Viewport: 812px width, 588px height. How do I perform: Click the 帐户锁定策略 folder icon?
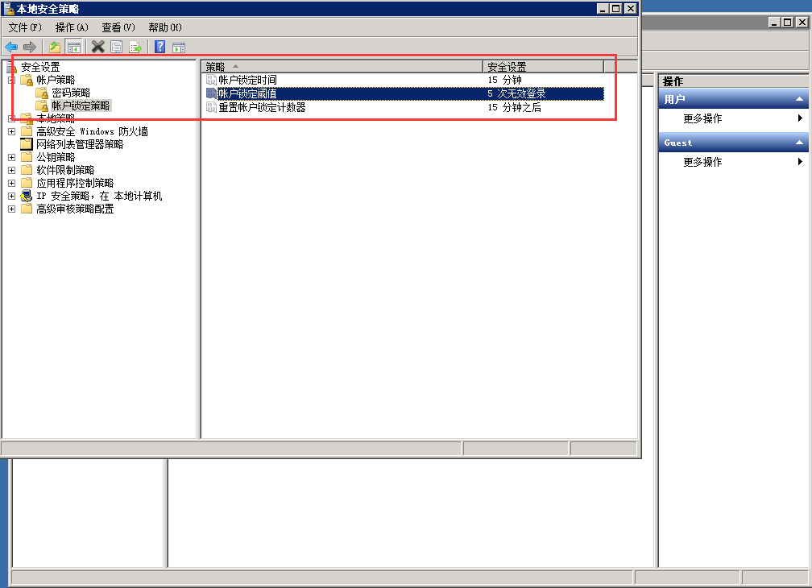pos(42,106)
